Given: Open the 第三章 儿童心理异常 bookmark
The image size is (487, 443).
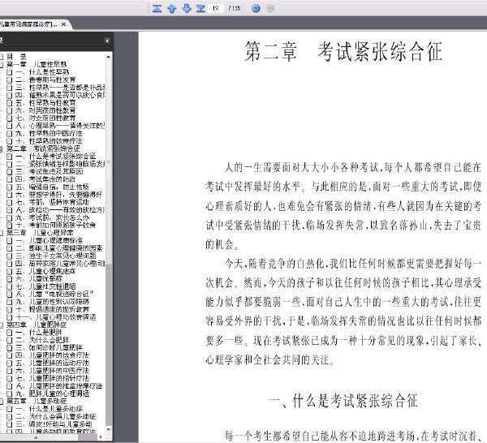Looking at the screenshot, I should click(40, 233).
